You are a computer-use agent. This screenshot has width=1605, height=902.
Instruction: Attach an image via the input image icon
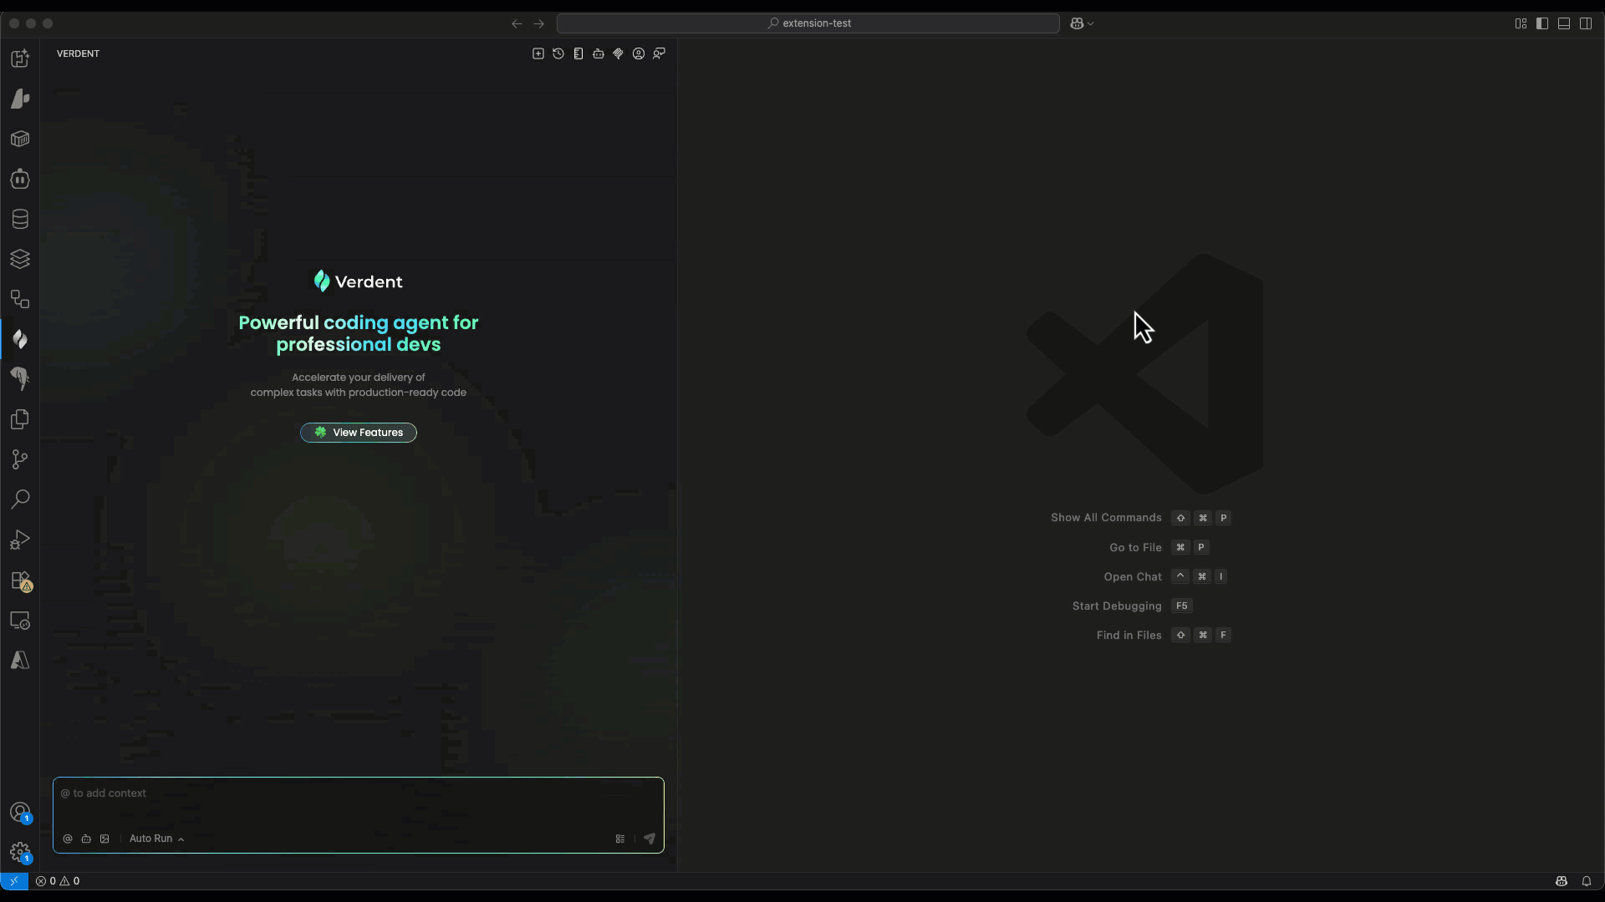tap(104, 839)
